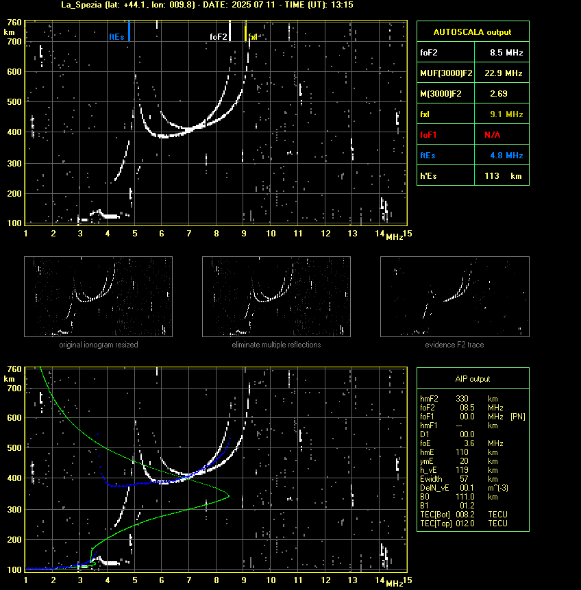Click the foE 3.6 MHz value

469,443
